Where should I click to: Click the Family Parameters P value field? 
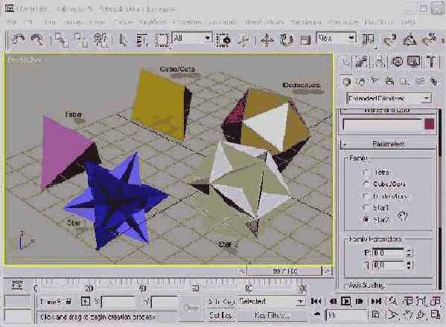[x=388, y=253]
